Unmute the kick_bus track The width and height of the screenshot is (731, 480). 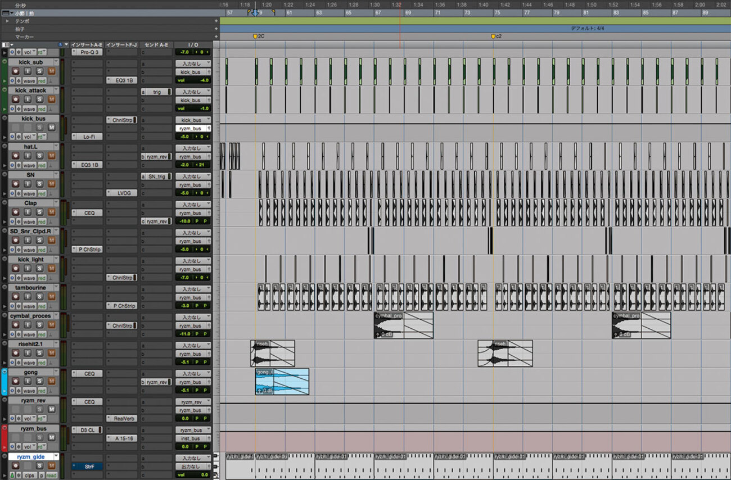pyautogui.click(x=52, y=128)
